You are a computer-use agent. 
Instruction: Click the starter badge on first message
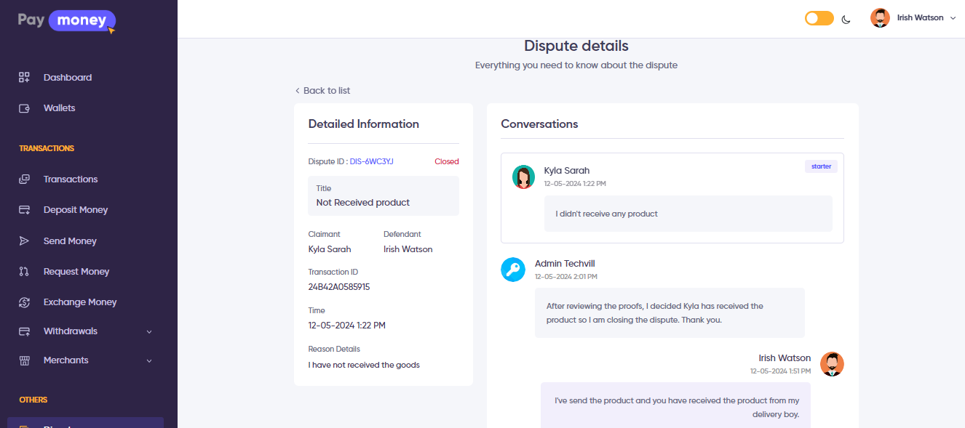[821, 166]
